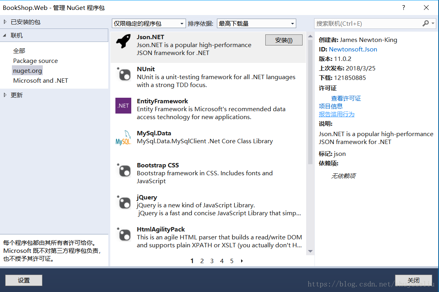Expand the 更新 section
The width and height of the screenshot is (439, 292).
pyautogui.click(x=5, y=95)
